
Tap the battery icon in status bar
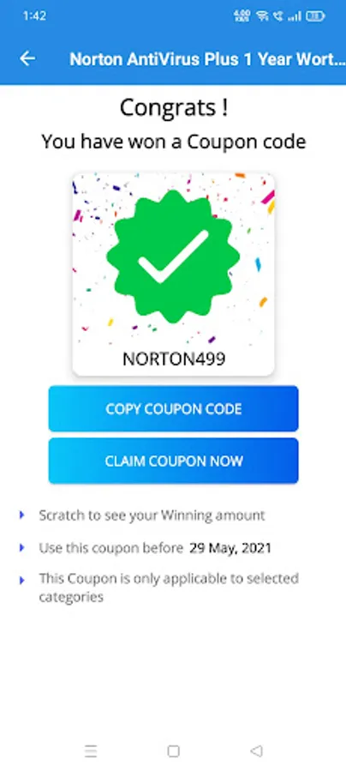(x=315, y=16)
